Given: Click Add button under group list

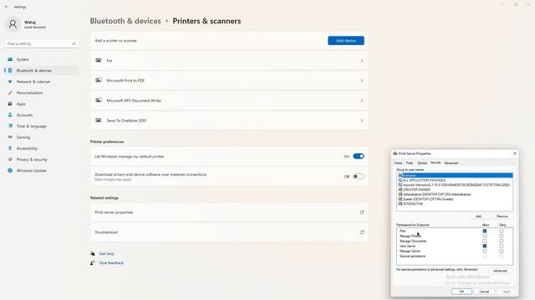Looking at the screenshot, I should (x=479, y=217).
